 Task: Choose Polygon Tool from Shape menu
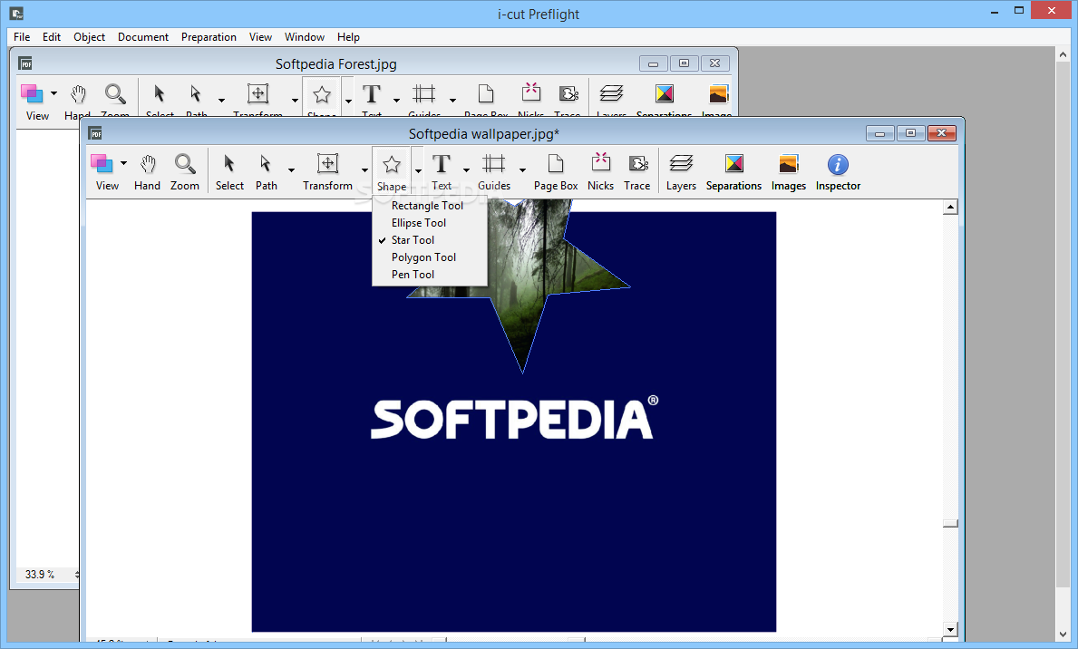430,257
